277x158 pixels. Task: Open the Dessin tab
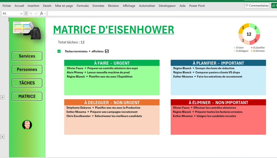(x=47, y=6)
